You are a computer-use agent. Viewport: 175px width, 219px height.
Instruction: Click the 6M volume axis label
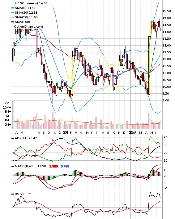[x=7, y=116]
